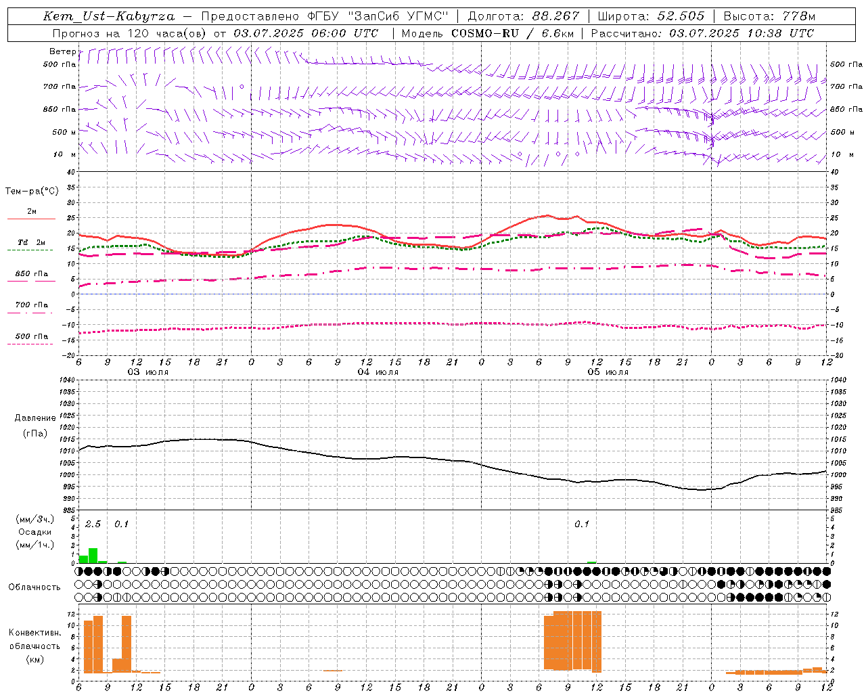
Task: Click the 700 гПа temperature legend entry
Action: click(x=32, y=305)
